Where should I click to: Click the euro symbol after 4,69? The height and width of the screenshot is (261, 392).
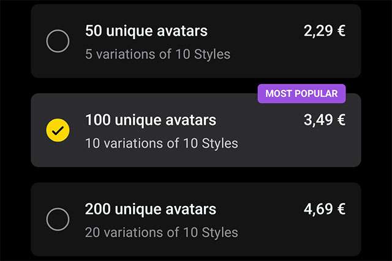coord(341,209)
